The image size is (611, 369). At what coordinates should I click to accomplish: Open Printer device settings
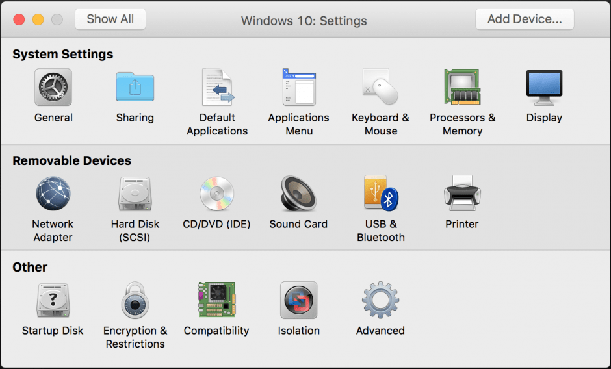click(x=462, y=193)
